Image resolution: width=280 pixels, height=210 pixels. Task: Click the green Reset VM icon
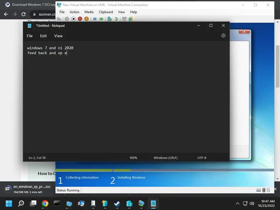pyautogui.click(x=101, y=19)
